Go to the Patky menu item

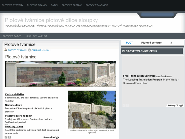coord(54,5)
